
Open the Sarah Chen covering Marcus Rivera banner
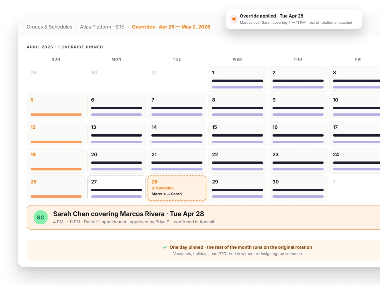pyautogui.click(x=203, y=217)
